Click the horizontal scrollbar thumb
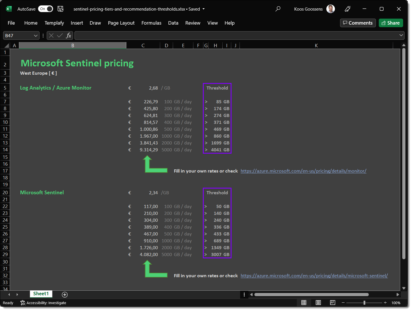Screen dimensions: 412x311 (311, 294)
